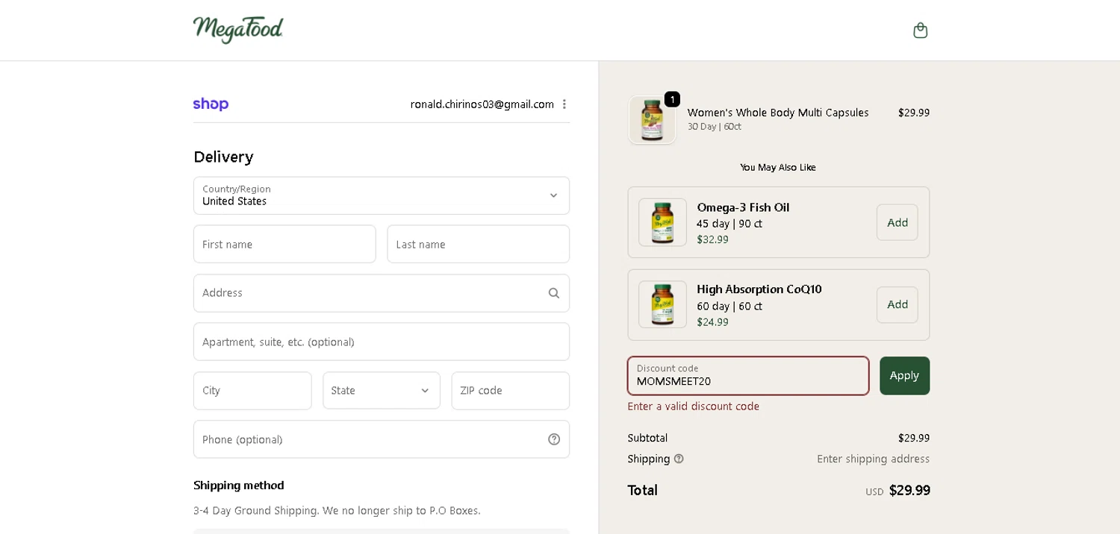Viewport: 1120px width, 534px height.
Task: Focus the Last name field
Action: pos(479,244)
